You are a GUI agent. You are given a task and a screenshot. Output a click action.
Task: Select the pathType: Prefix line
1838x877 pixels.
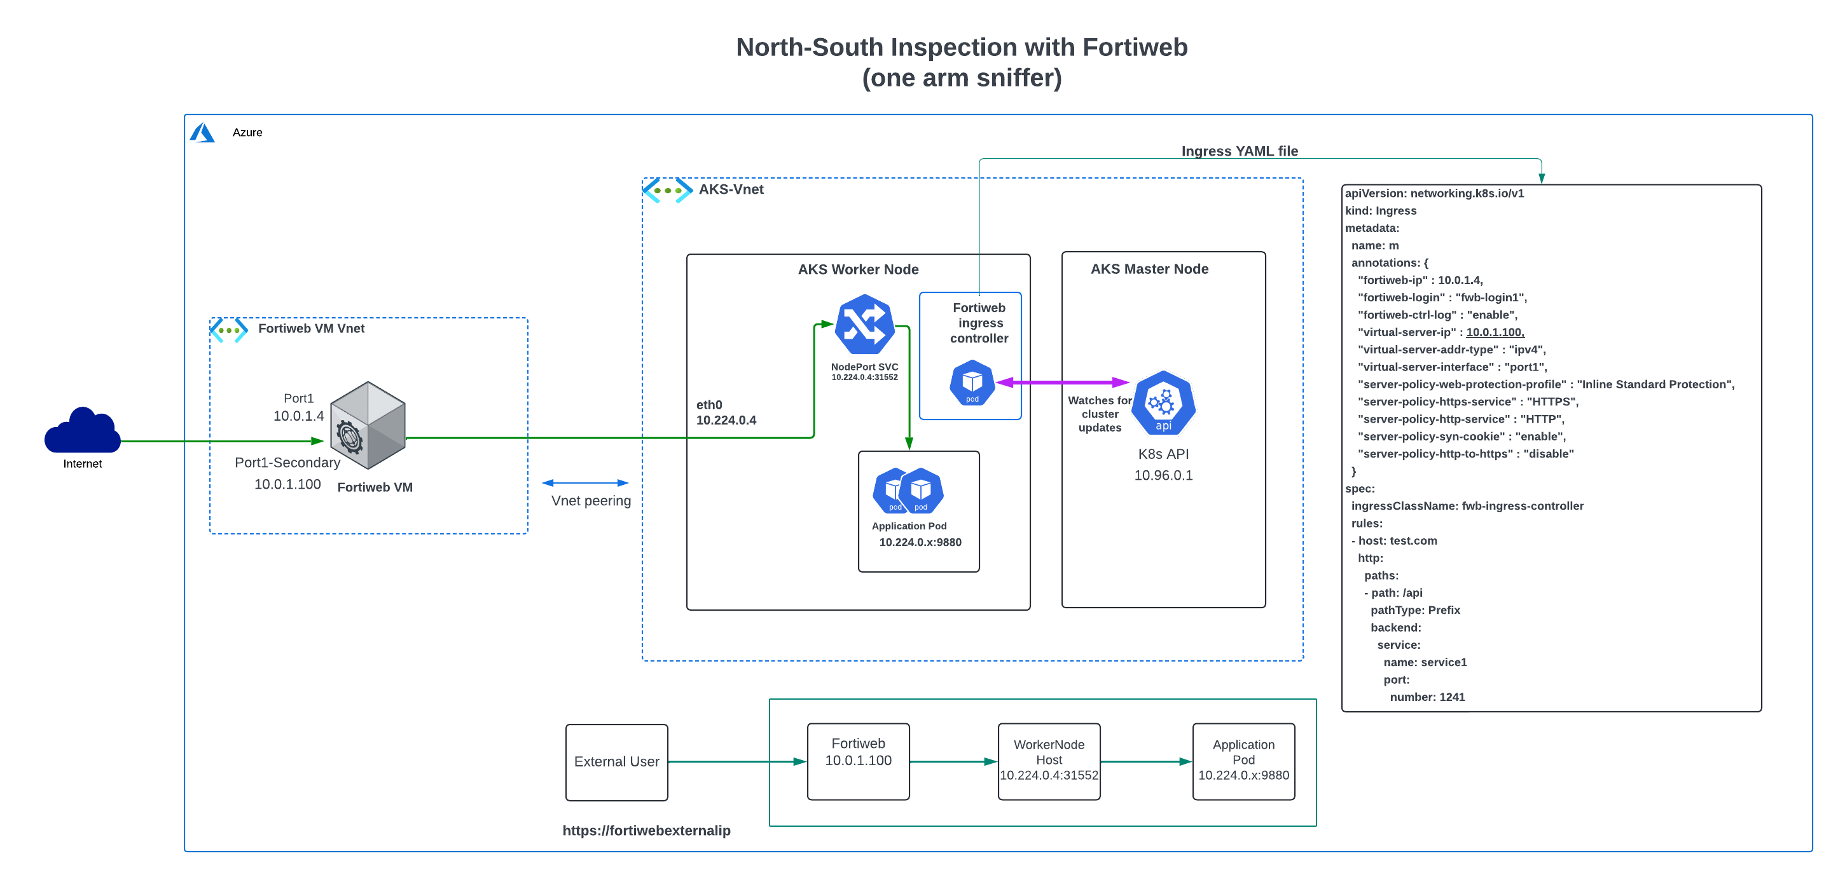pos(1415,610)
